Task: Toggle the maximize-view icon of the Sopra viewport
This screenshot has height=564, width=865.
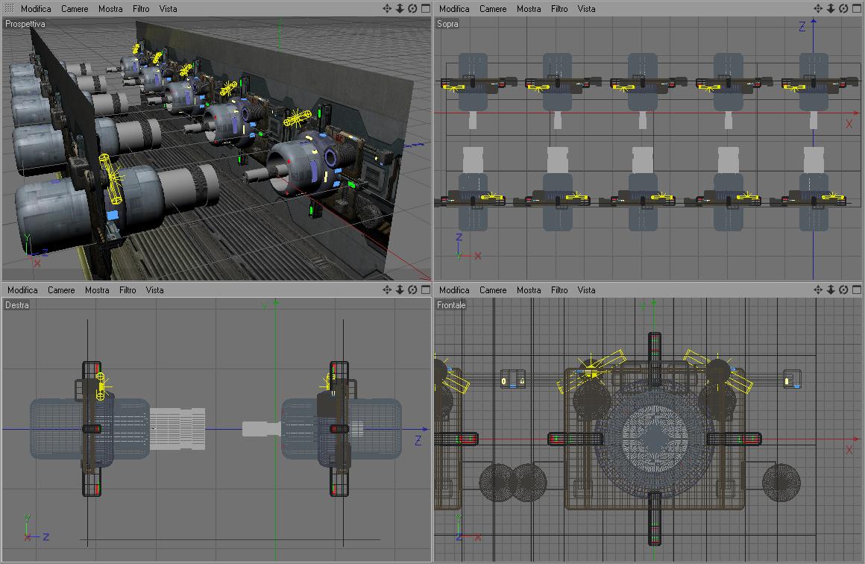Action: tap(857, 8)
